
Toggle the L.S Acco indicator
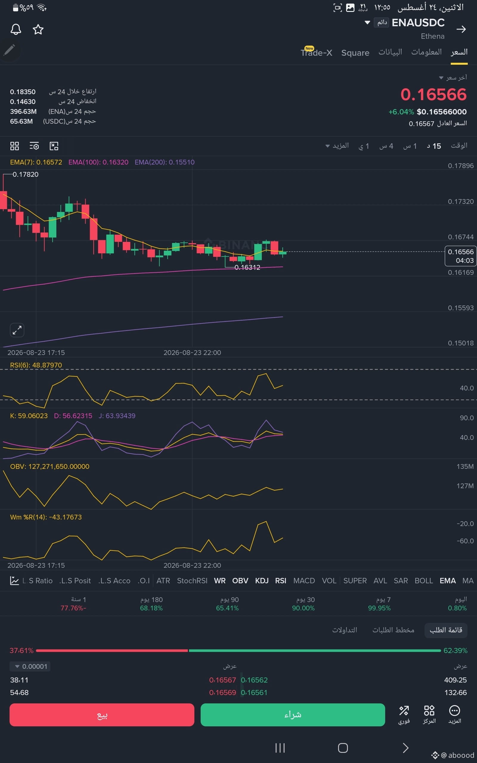coord(114,581)
